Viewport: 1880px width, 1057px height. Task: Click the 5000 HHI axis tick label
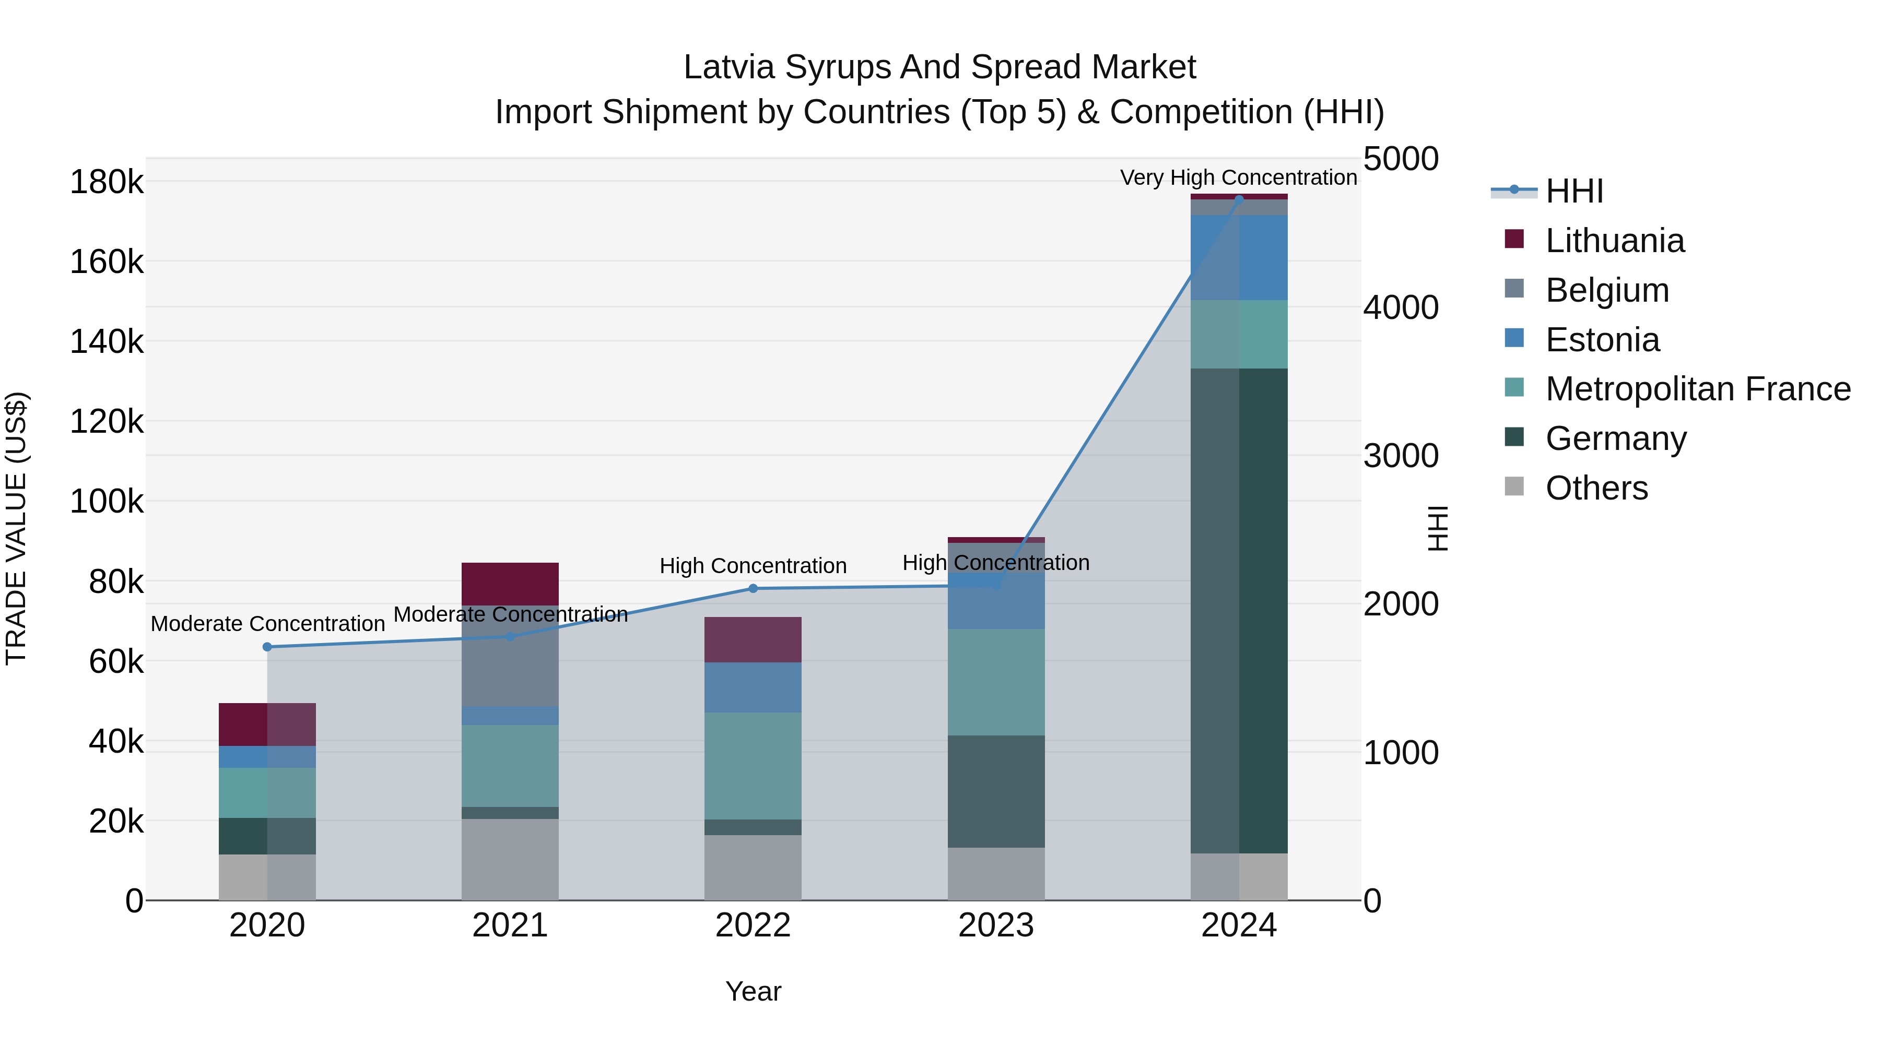(1401, 159)
